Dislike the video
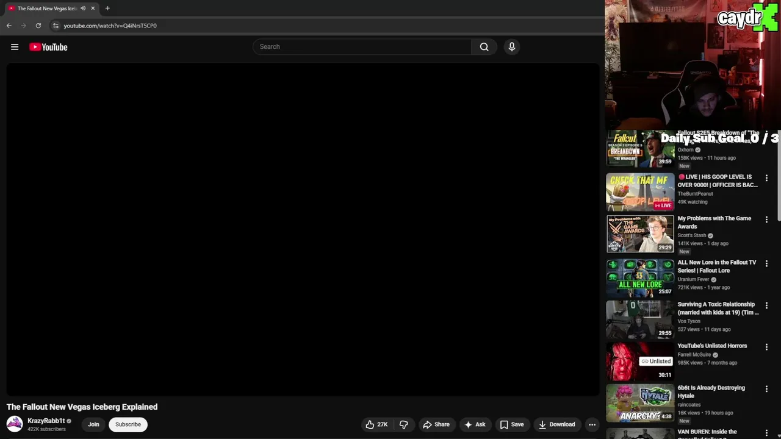781x439 pixels. (x=403, y=424)
